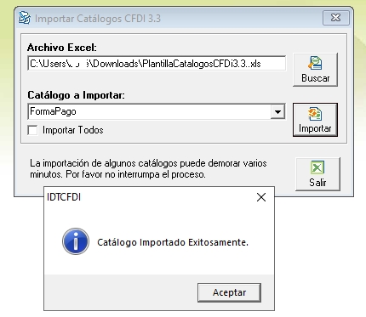366x317 pixels.
Task: Click the Buscar file search icon
Action: (315, 63)
